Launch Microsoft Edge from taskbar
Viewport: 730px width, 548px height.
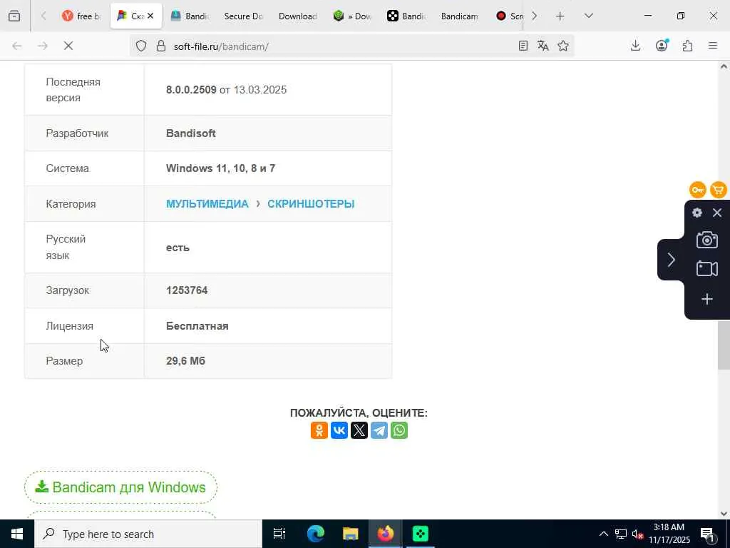315,534
